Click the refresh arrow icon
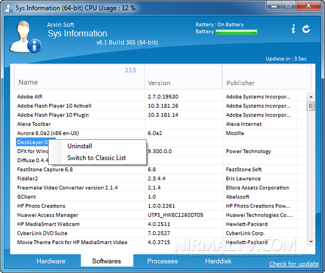This screenshot has height=273, width=325. [306, 29]
